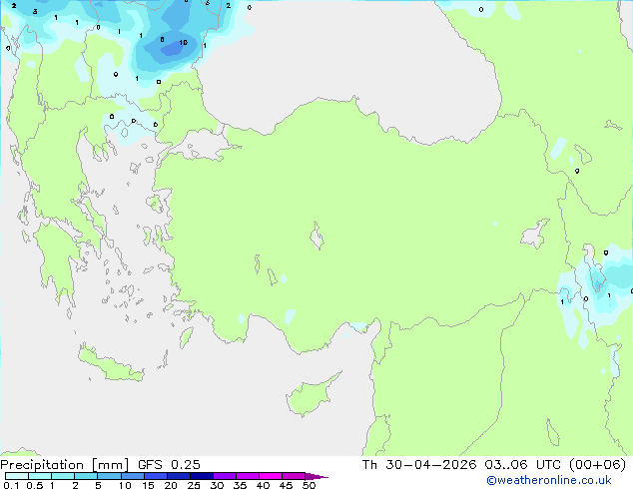This screenshot has width=633, height=489.
Task: Select the bright magenta 40–45 mm legend swatch
Action: click(271, 476)
